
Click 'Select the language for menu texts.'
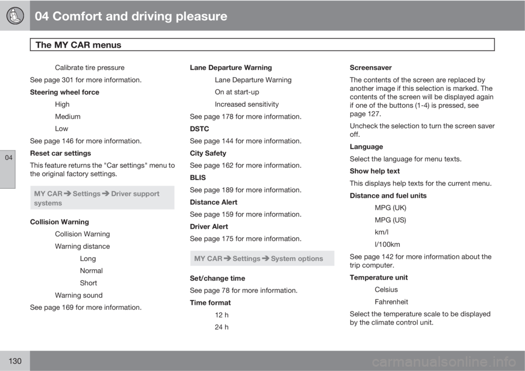click(406, 159)
